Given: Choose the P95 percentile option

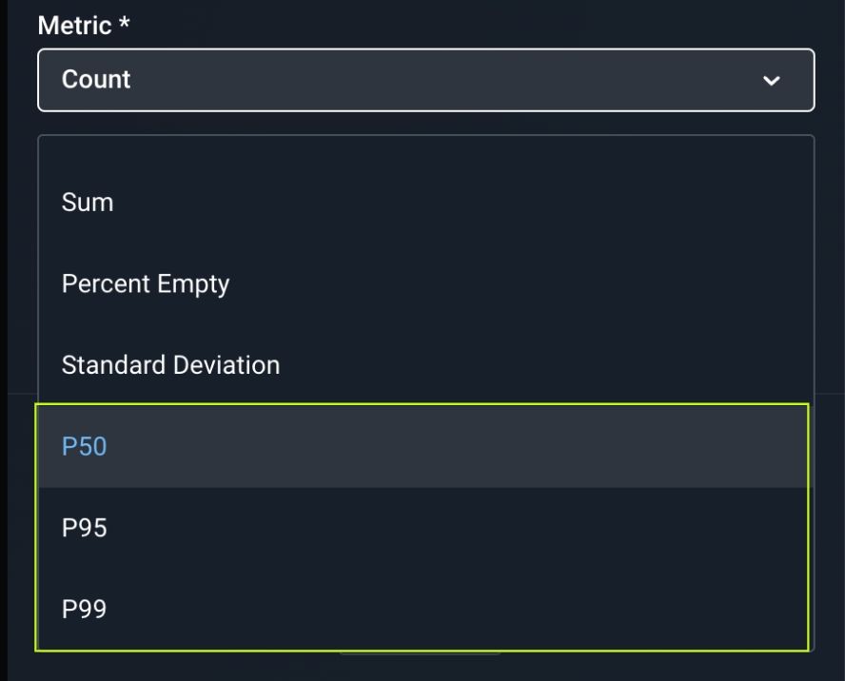Looking at the screenshot, I should click(x=85, y=528).
